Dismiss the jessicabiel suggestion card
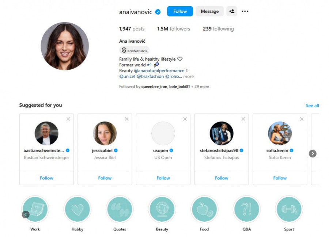 (x=126, y=119)
